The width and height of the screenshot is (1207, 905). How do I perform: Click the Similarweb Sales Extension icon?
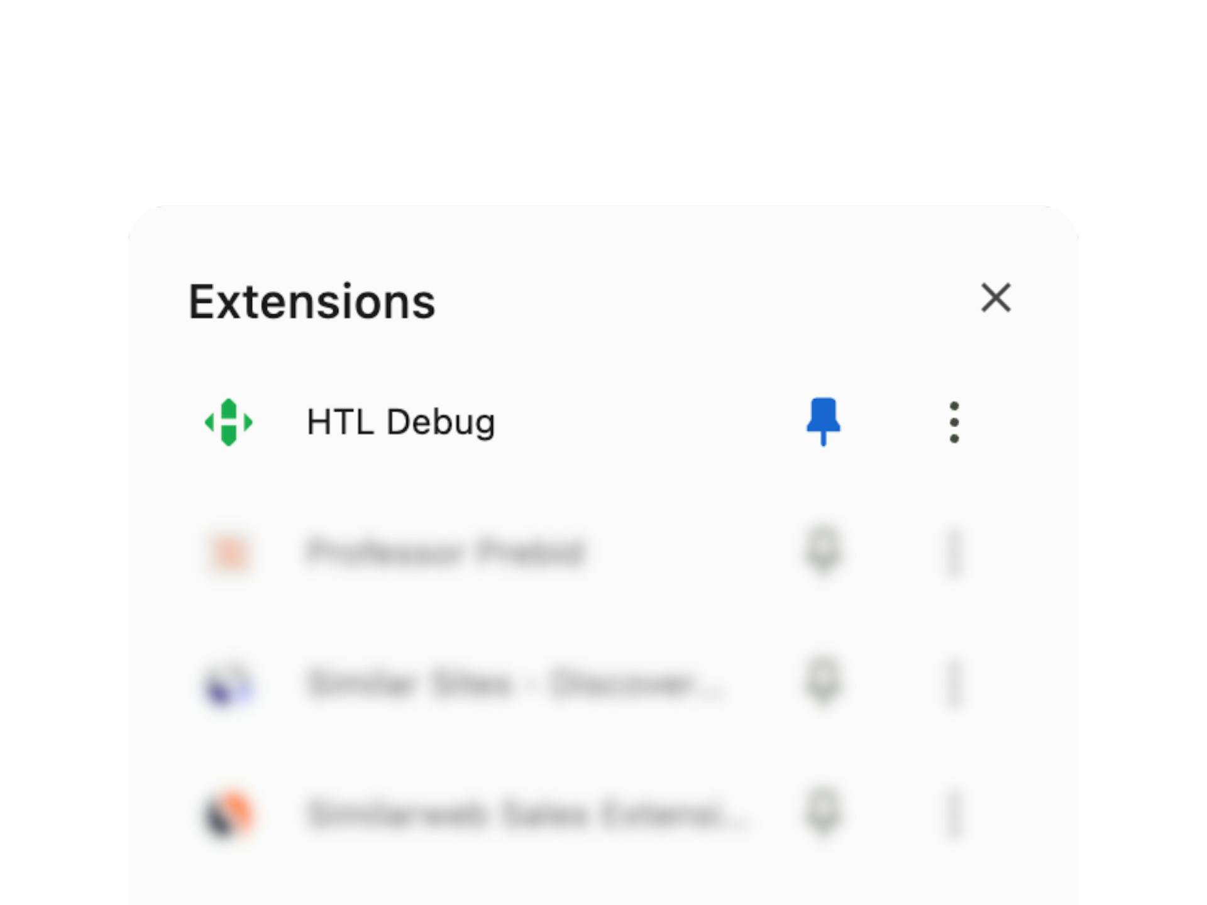[229, 814]
